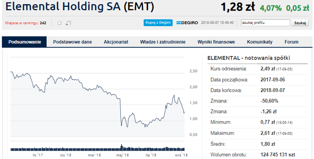Screen dimensions: 314x159
Task: Open the Podsumowanie tab
Action: tap(24, 42)
